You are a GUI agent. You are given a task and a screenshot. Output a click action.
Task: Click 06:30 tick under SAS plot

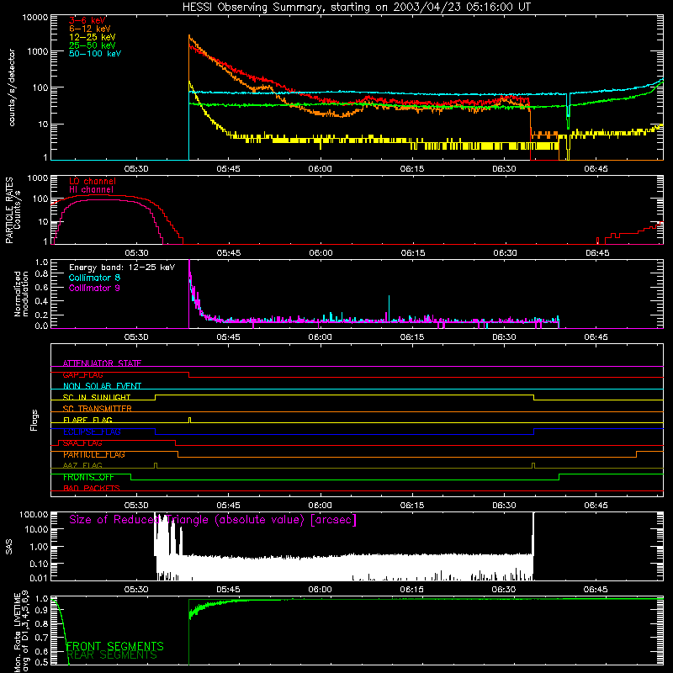click(x=504, y=590)
